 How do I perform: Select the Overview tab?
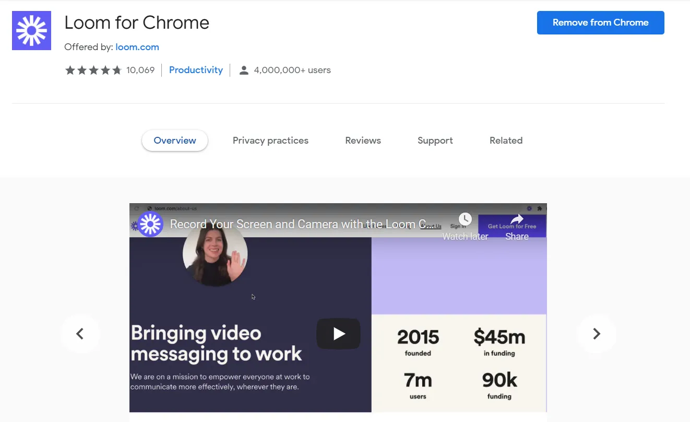pyautogui.click(x=175, y=140)
